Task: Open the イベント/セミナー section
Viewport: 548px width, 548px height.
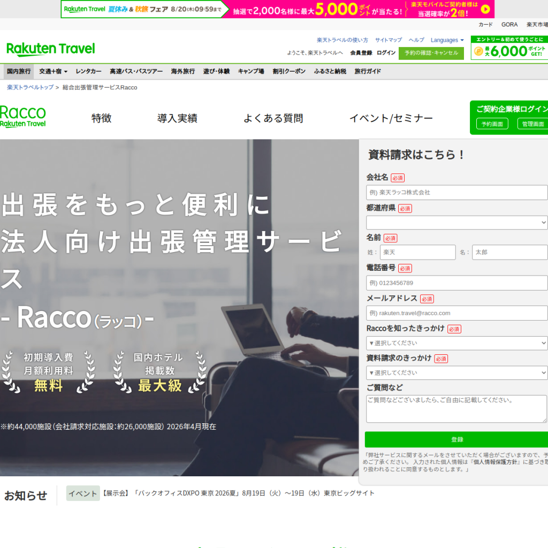Action: pyautogui.click(x=391, y=118)
